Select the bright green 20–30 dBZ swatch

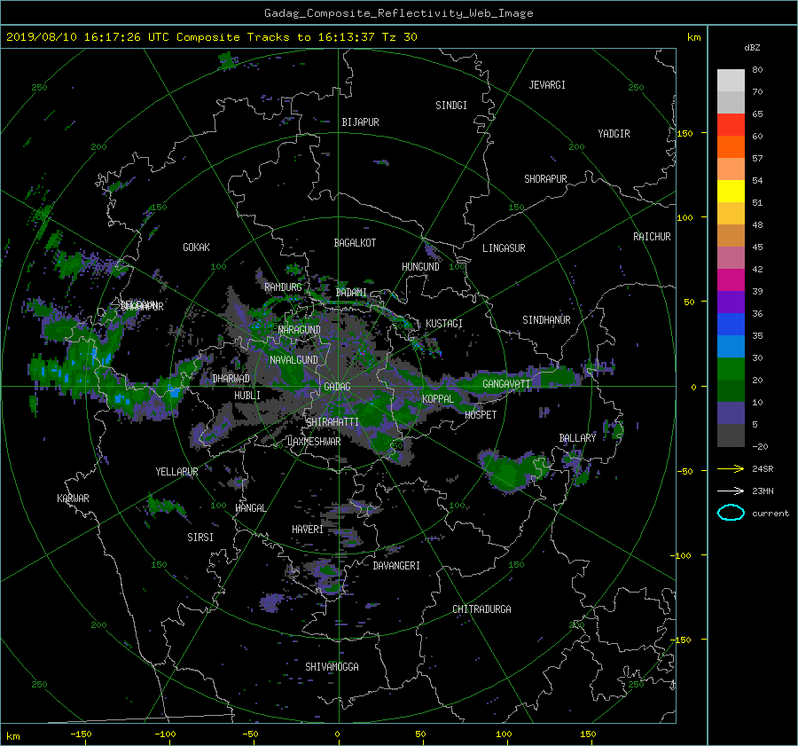pos(731,369)
